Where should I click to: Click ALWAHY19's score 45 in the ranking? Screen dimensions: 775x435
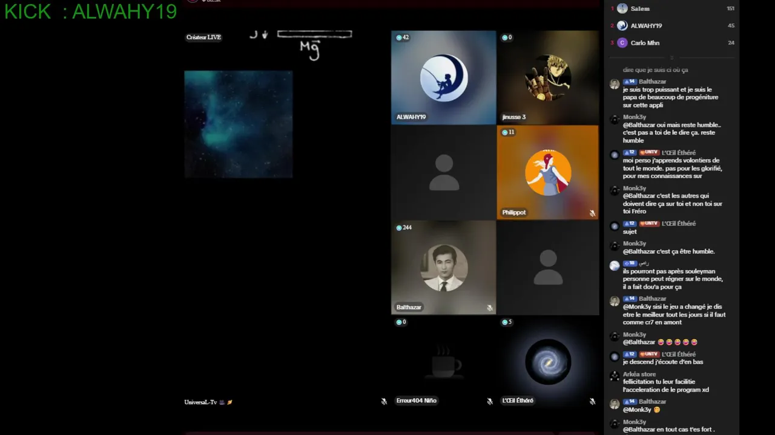[731, 26]
